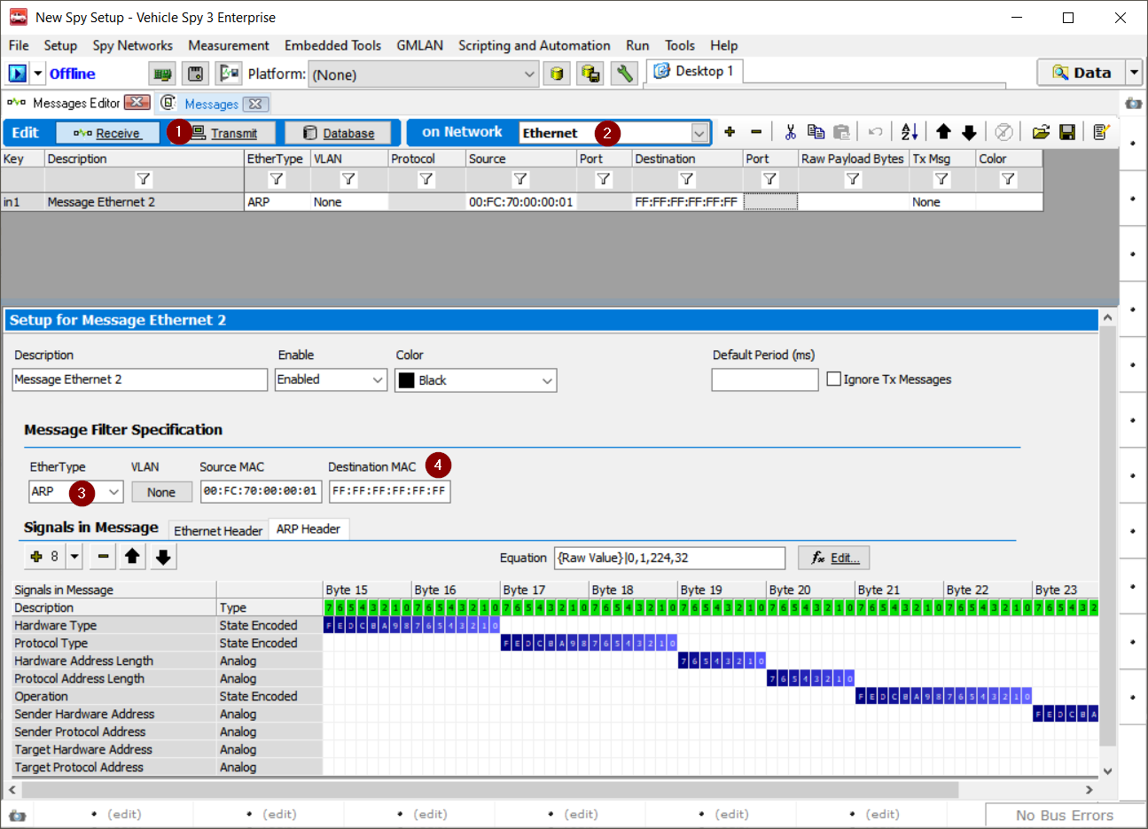Viewport: 1148px width, 829px height.
Task: Click the save floppy disk icon
Action: pos(1067,132)
